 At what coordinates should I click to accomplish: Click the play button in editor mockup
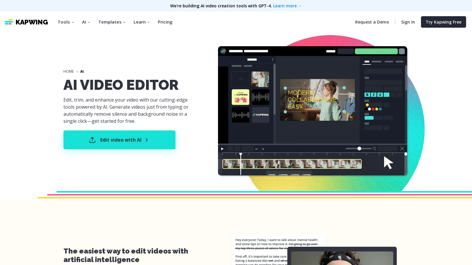[x=222, y=149]
